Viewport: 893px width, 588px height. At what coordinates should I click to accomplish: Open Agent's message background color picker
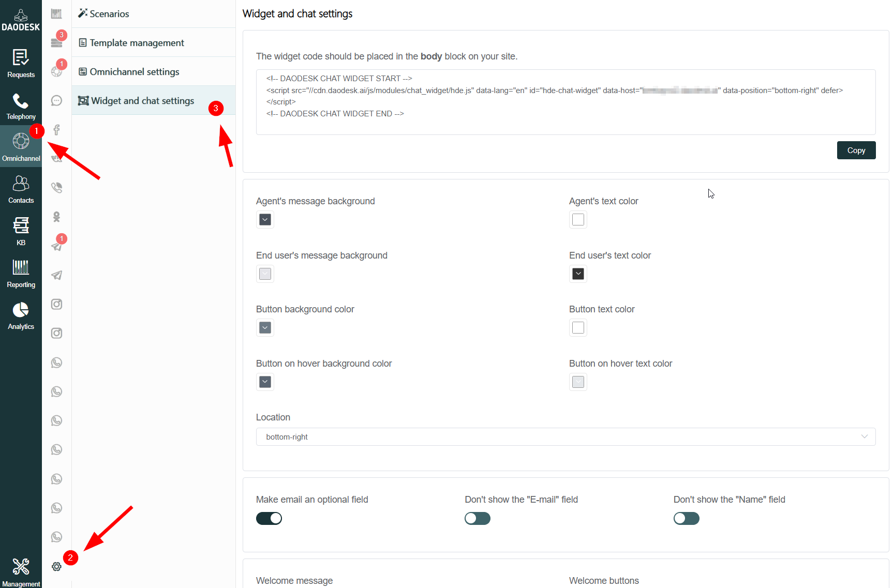[x=265, y=220]
